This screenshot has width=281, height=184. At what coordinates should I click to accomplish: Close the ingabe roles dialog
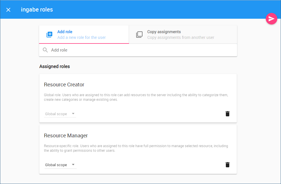click(8, 10)
